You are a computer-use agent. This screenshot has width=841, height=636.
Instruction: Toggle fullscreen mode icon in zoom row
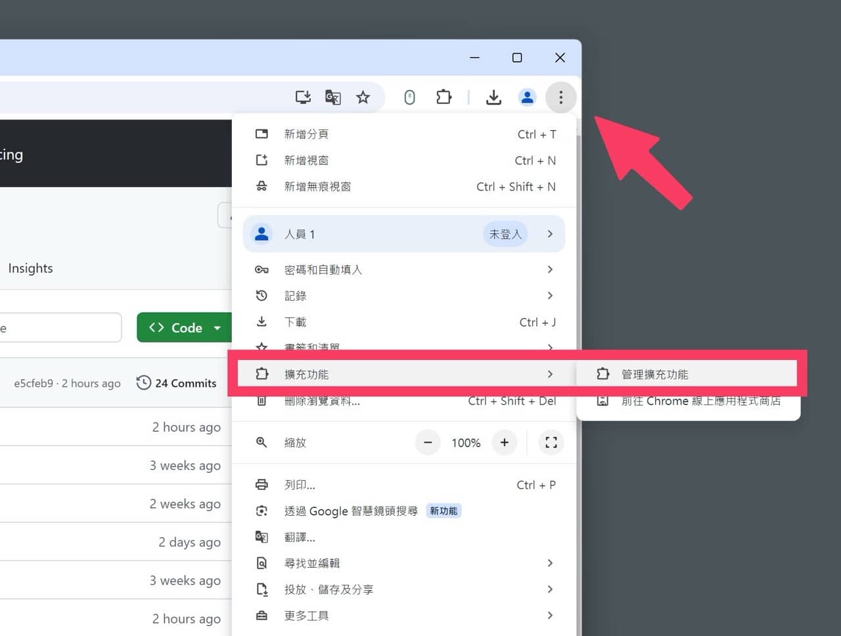point(551,443)
